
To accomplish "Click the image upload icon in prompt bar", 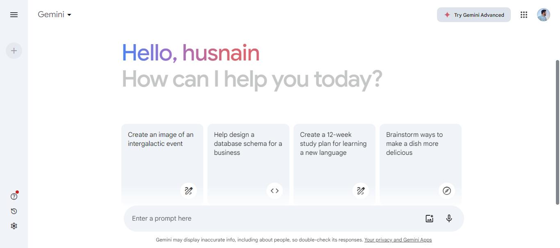I will pos(429,218).
